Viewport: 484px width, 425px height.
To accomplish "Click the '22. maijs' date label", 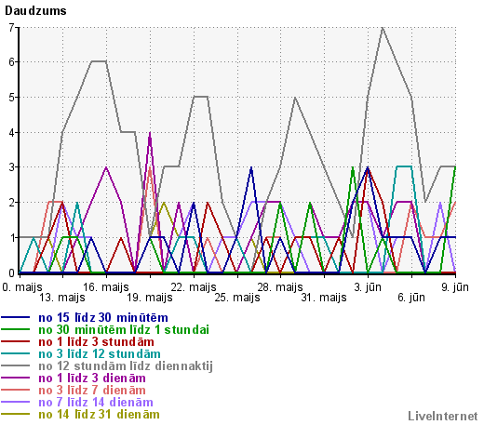I will [194, 287].
